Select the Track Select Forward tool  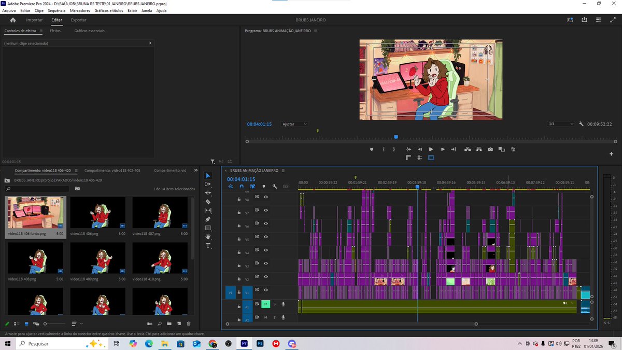click(x=208, y=184)
